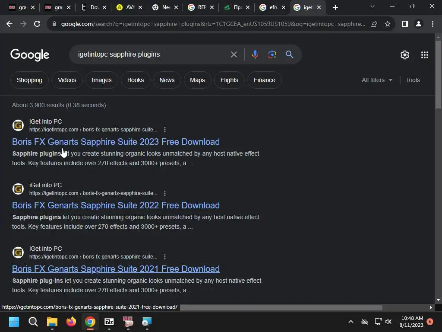Open File Explorer from the taskbar

coord(52,322)
